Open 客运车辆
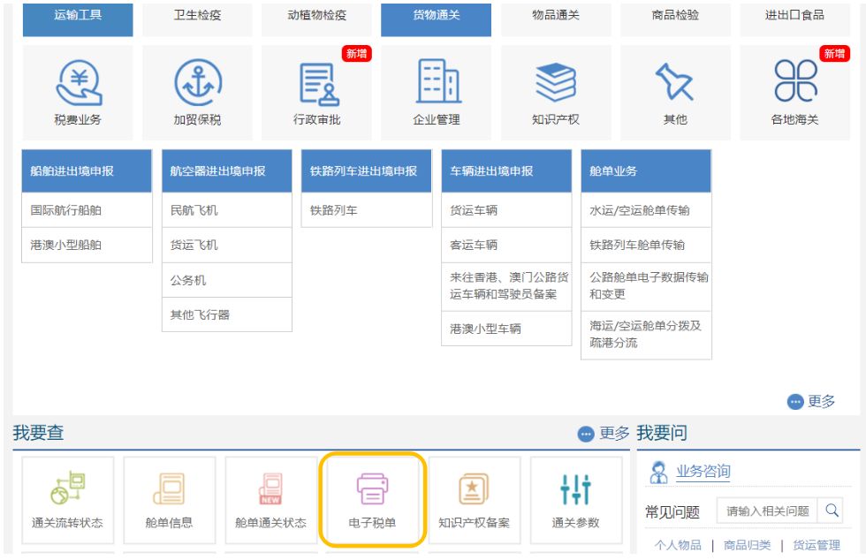This screenshot has width=866, height=560. (506, 245)
